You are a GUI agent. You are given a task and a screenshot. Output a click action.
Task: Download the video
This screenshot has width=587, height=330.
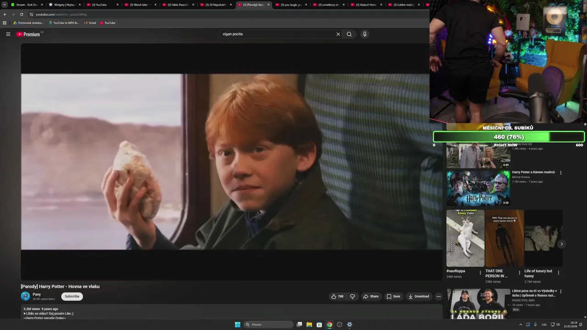click(x=418, y=297)
